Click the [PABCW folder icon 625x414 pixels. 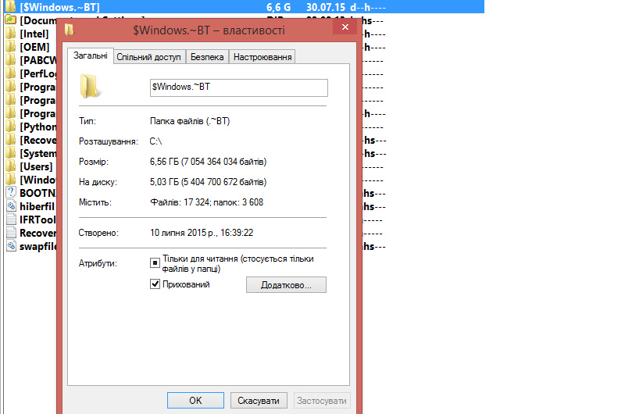pos(11,60)
